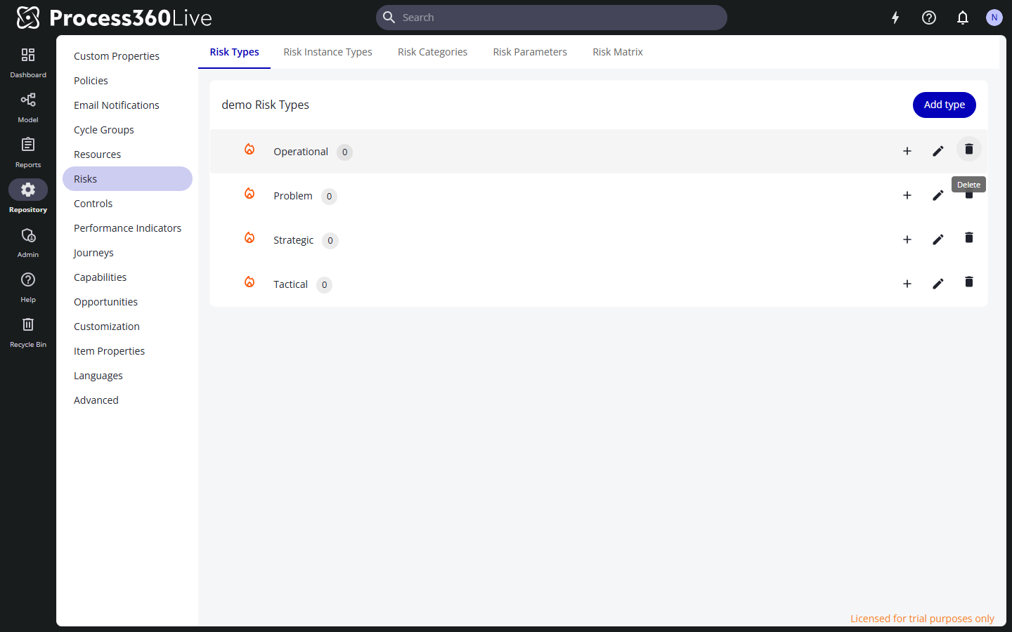Click the Add type button
1012x632 pixels.
tap(944, 105)
